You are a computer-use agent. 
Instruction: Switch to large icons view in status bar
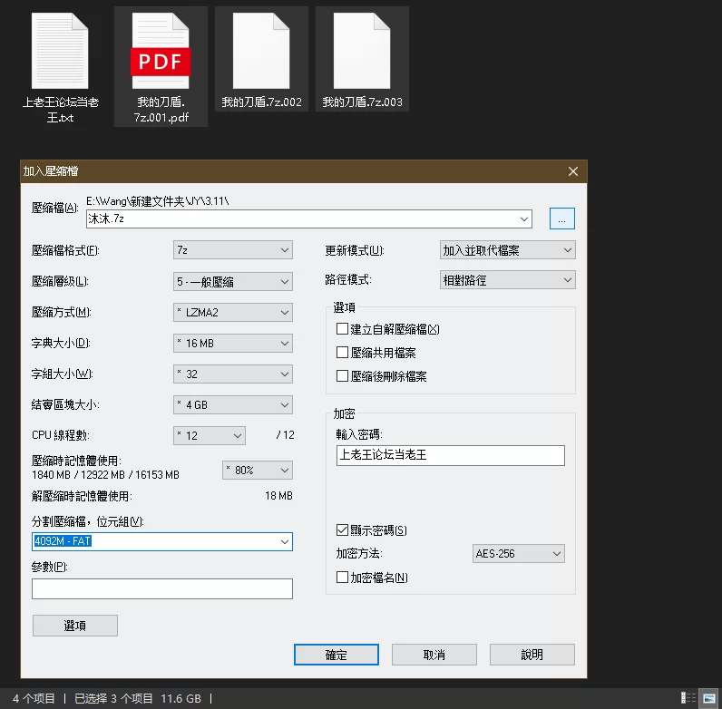pyautogui.click(x=707, y=698)
